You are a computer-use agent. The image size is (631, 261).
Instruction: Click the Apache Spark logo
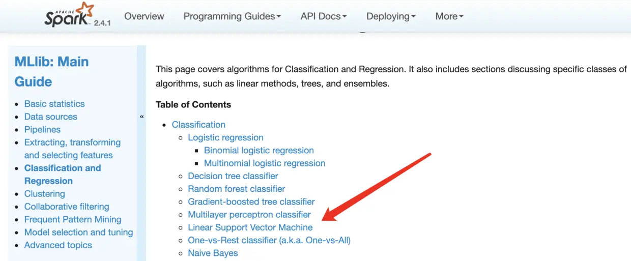point(70,15)
